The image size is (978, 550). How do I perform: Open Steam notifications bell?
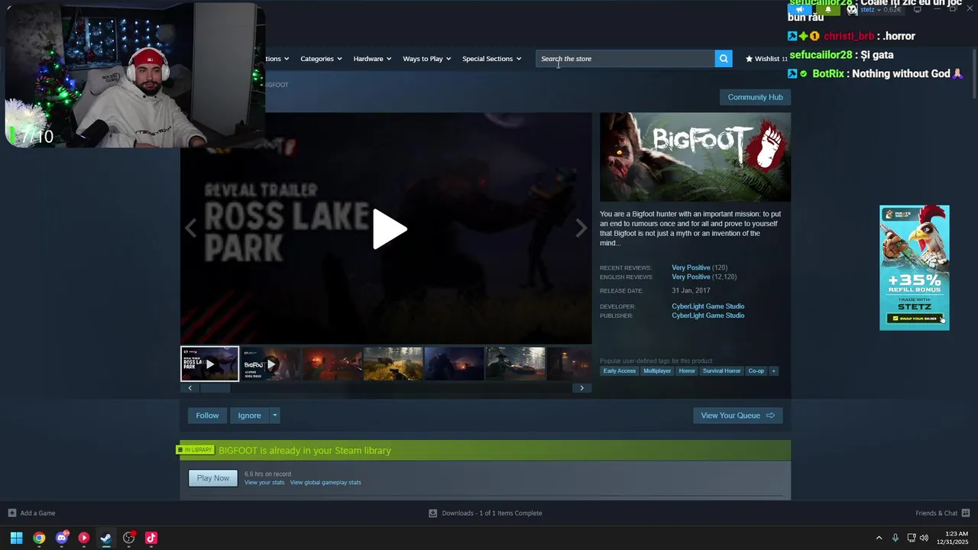point(827,10)
